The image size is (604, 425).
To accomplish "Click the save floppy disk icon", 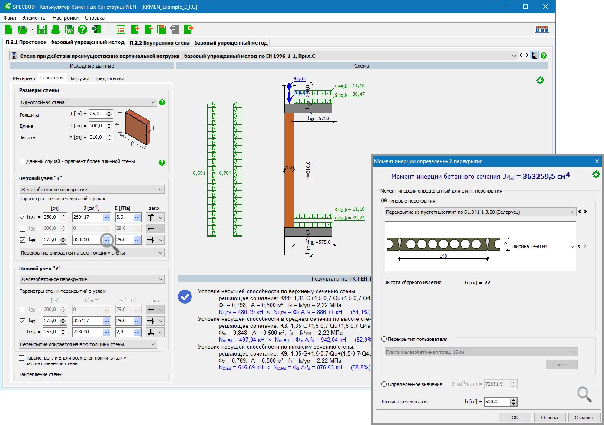I will click(x=42, y=29).
